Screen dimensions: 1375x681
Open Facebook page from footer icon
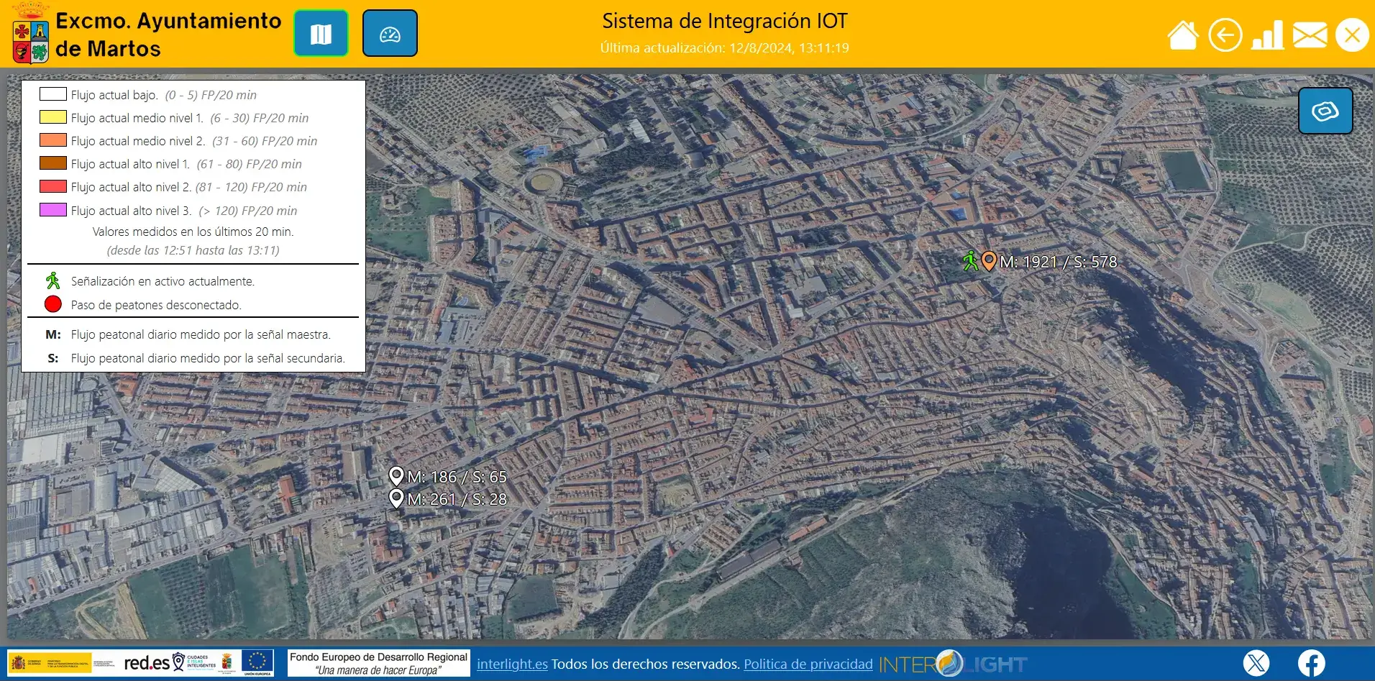[1312, 662]
